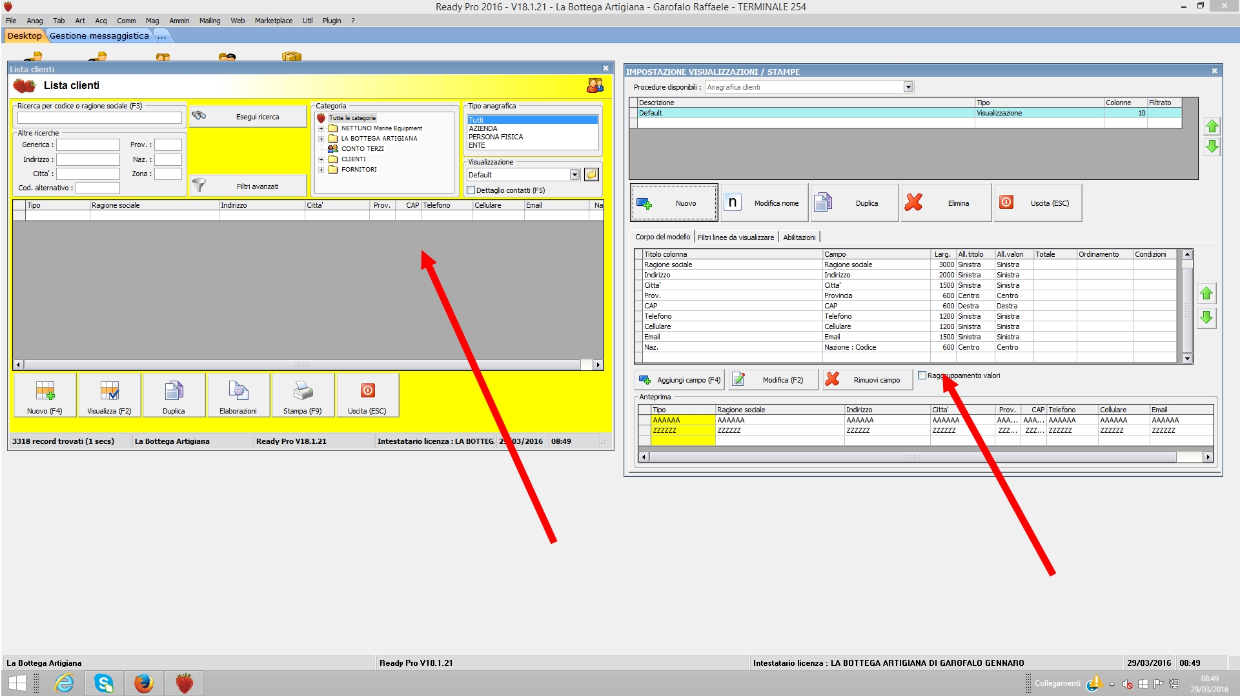The image size is (1240, 700).
Task: Switch to Filtri linee da visualizzare tab
Action: (735, 237)
